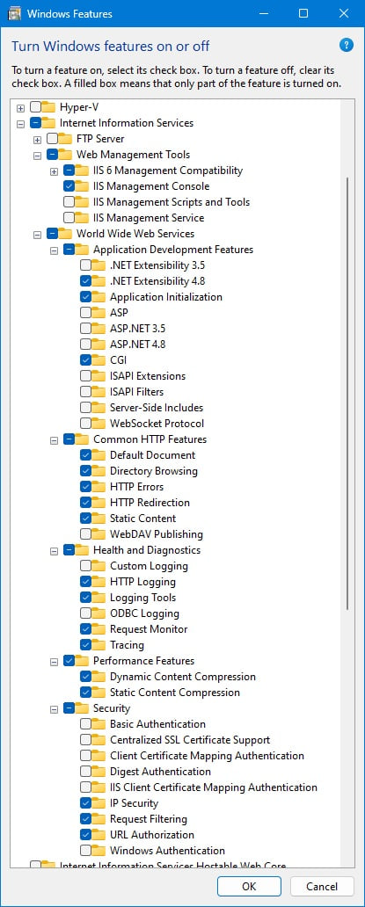Uncheck Dynamic Content Compression
Image resolution: width=365 pixels, height=907 pixels.
tap(85, 677)
